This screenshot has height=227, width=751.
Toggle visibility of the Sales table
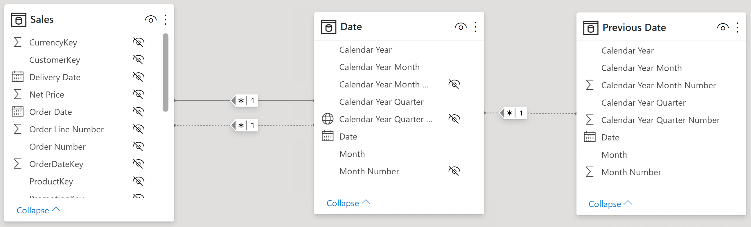tap(151, 20)
